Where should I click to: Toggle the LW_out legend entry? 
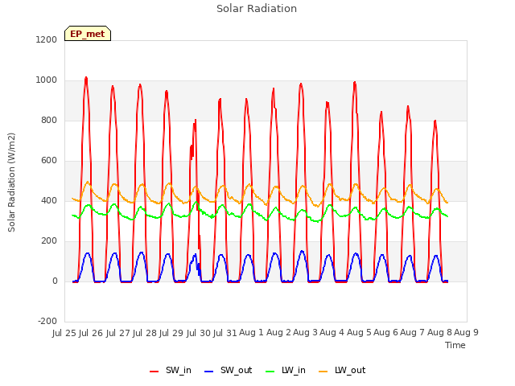coord(342,371)
